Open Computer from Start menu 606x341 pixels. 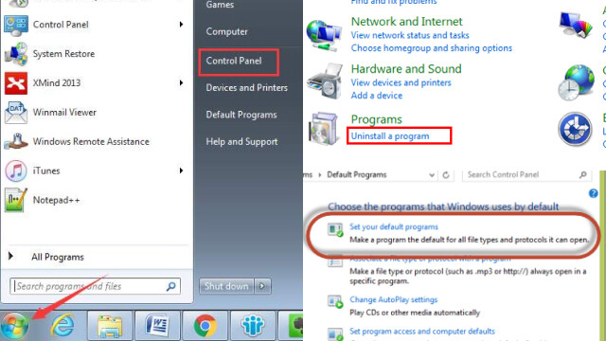coord(227,31)
